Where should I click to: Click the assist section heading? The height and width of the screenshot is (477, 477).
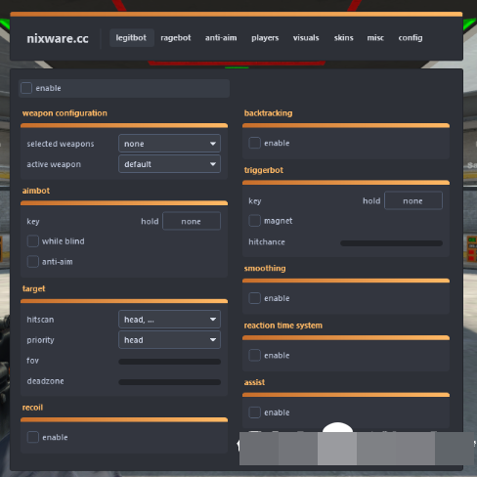(x=254, y=382)
